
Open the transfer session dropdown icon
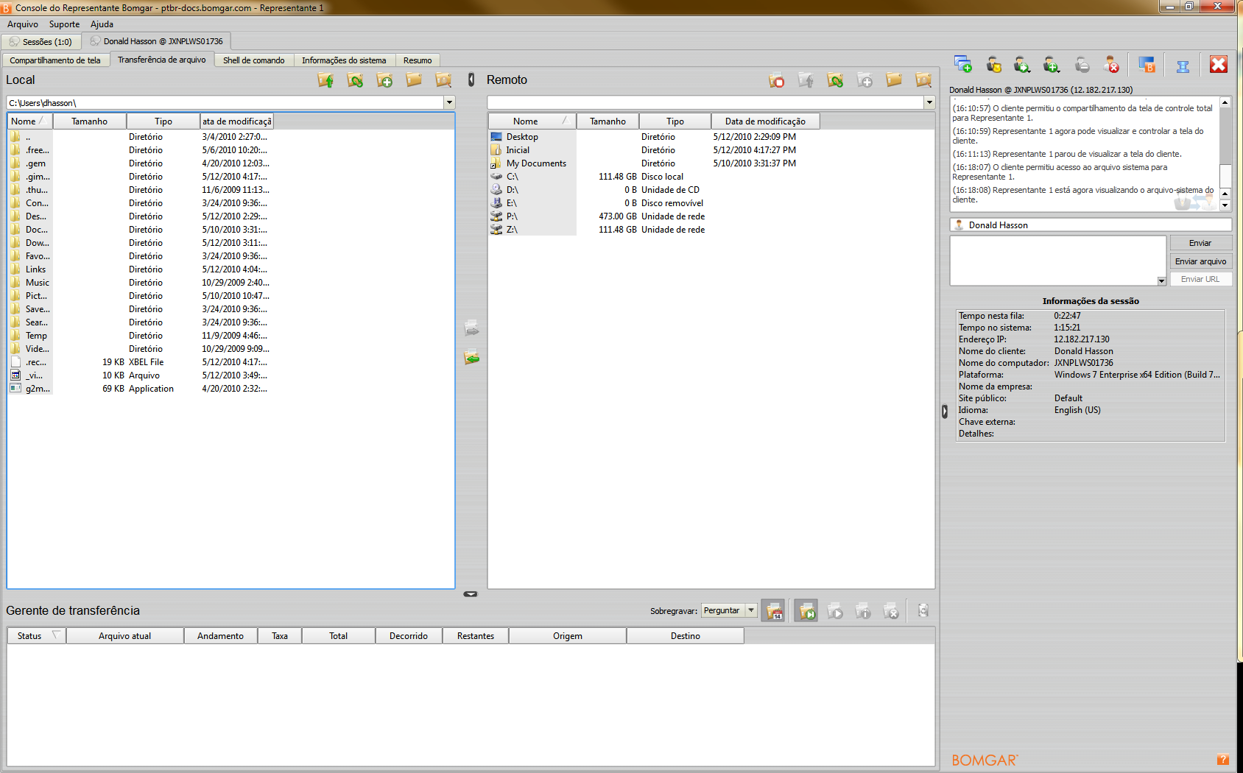coord(1022,65)
